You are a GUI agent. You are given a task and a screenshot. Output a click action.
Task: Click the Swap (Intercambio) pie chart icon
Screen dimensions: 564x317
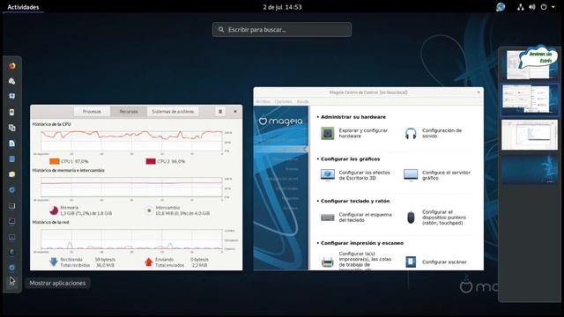(149, 210)
